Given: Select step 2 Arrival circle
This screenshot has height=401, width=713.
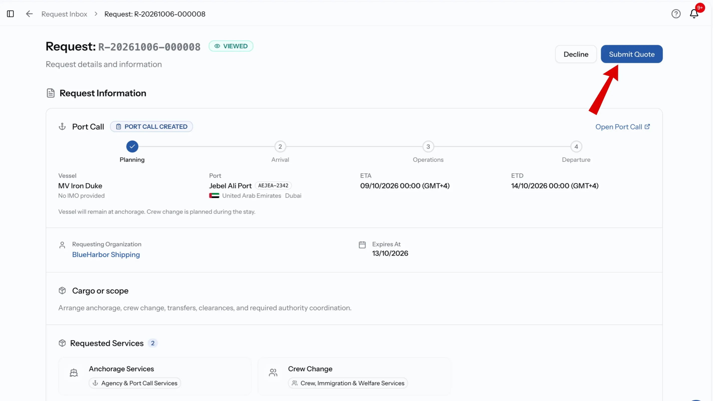Looking at the screenshot, I should click(280, 146).
